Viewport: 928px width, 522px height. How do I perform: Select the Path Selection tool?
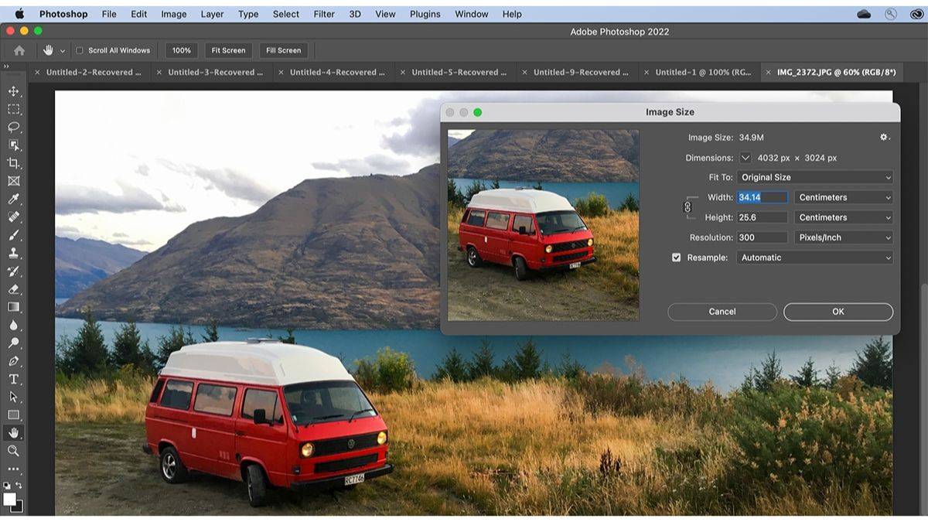tap(14, 397)
